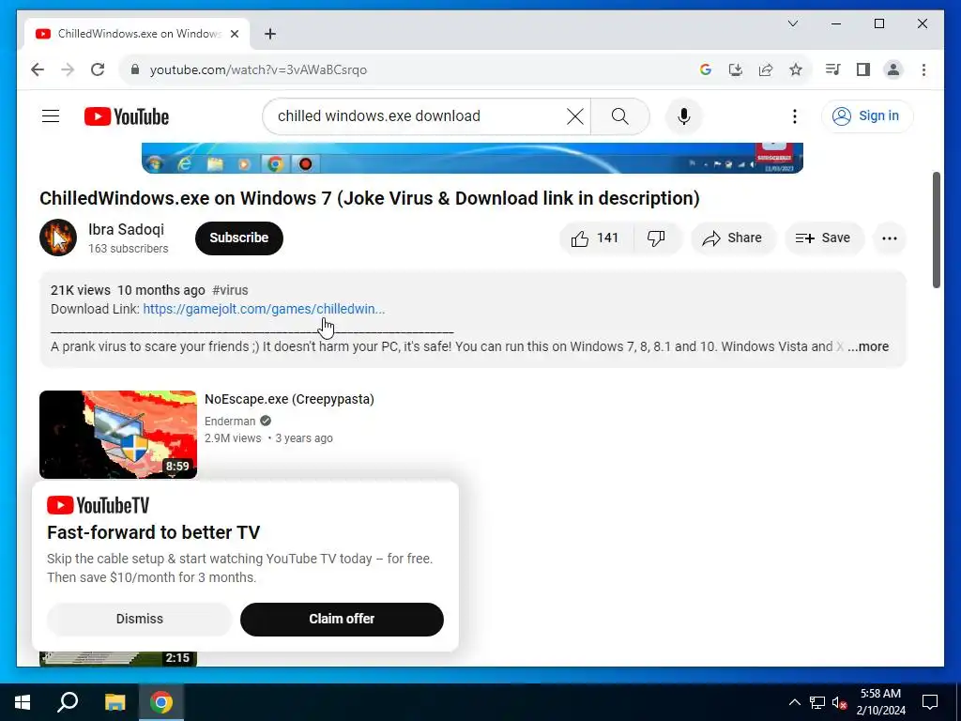Click the Google icon in address bar
The width and height of the screenshot is (961, 721).
(x=706, y=69)
